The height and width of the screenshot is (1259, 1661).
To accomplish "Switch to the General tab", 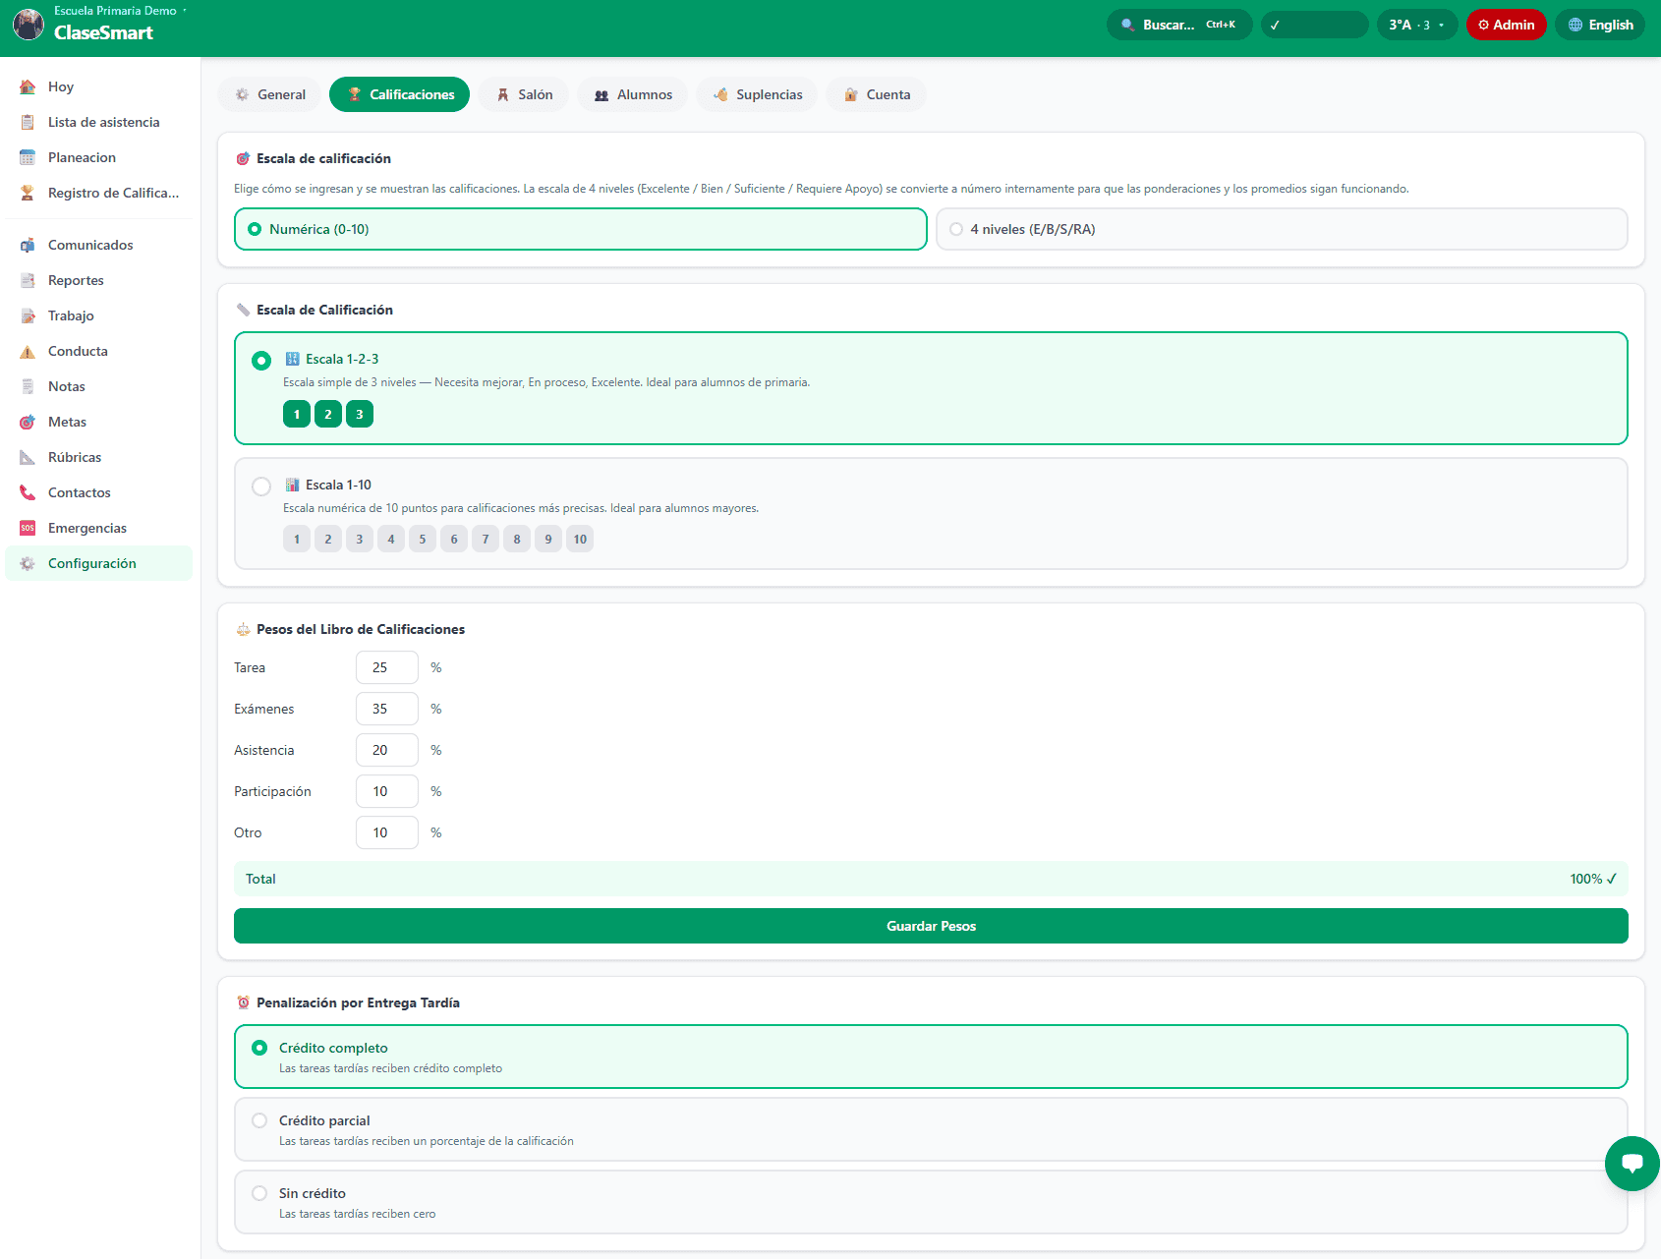I will click(x=269, y=94).
